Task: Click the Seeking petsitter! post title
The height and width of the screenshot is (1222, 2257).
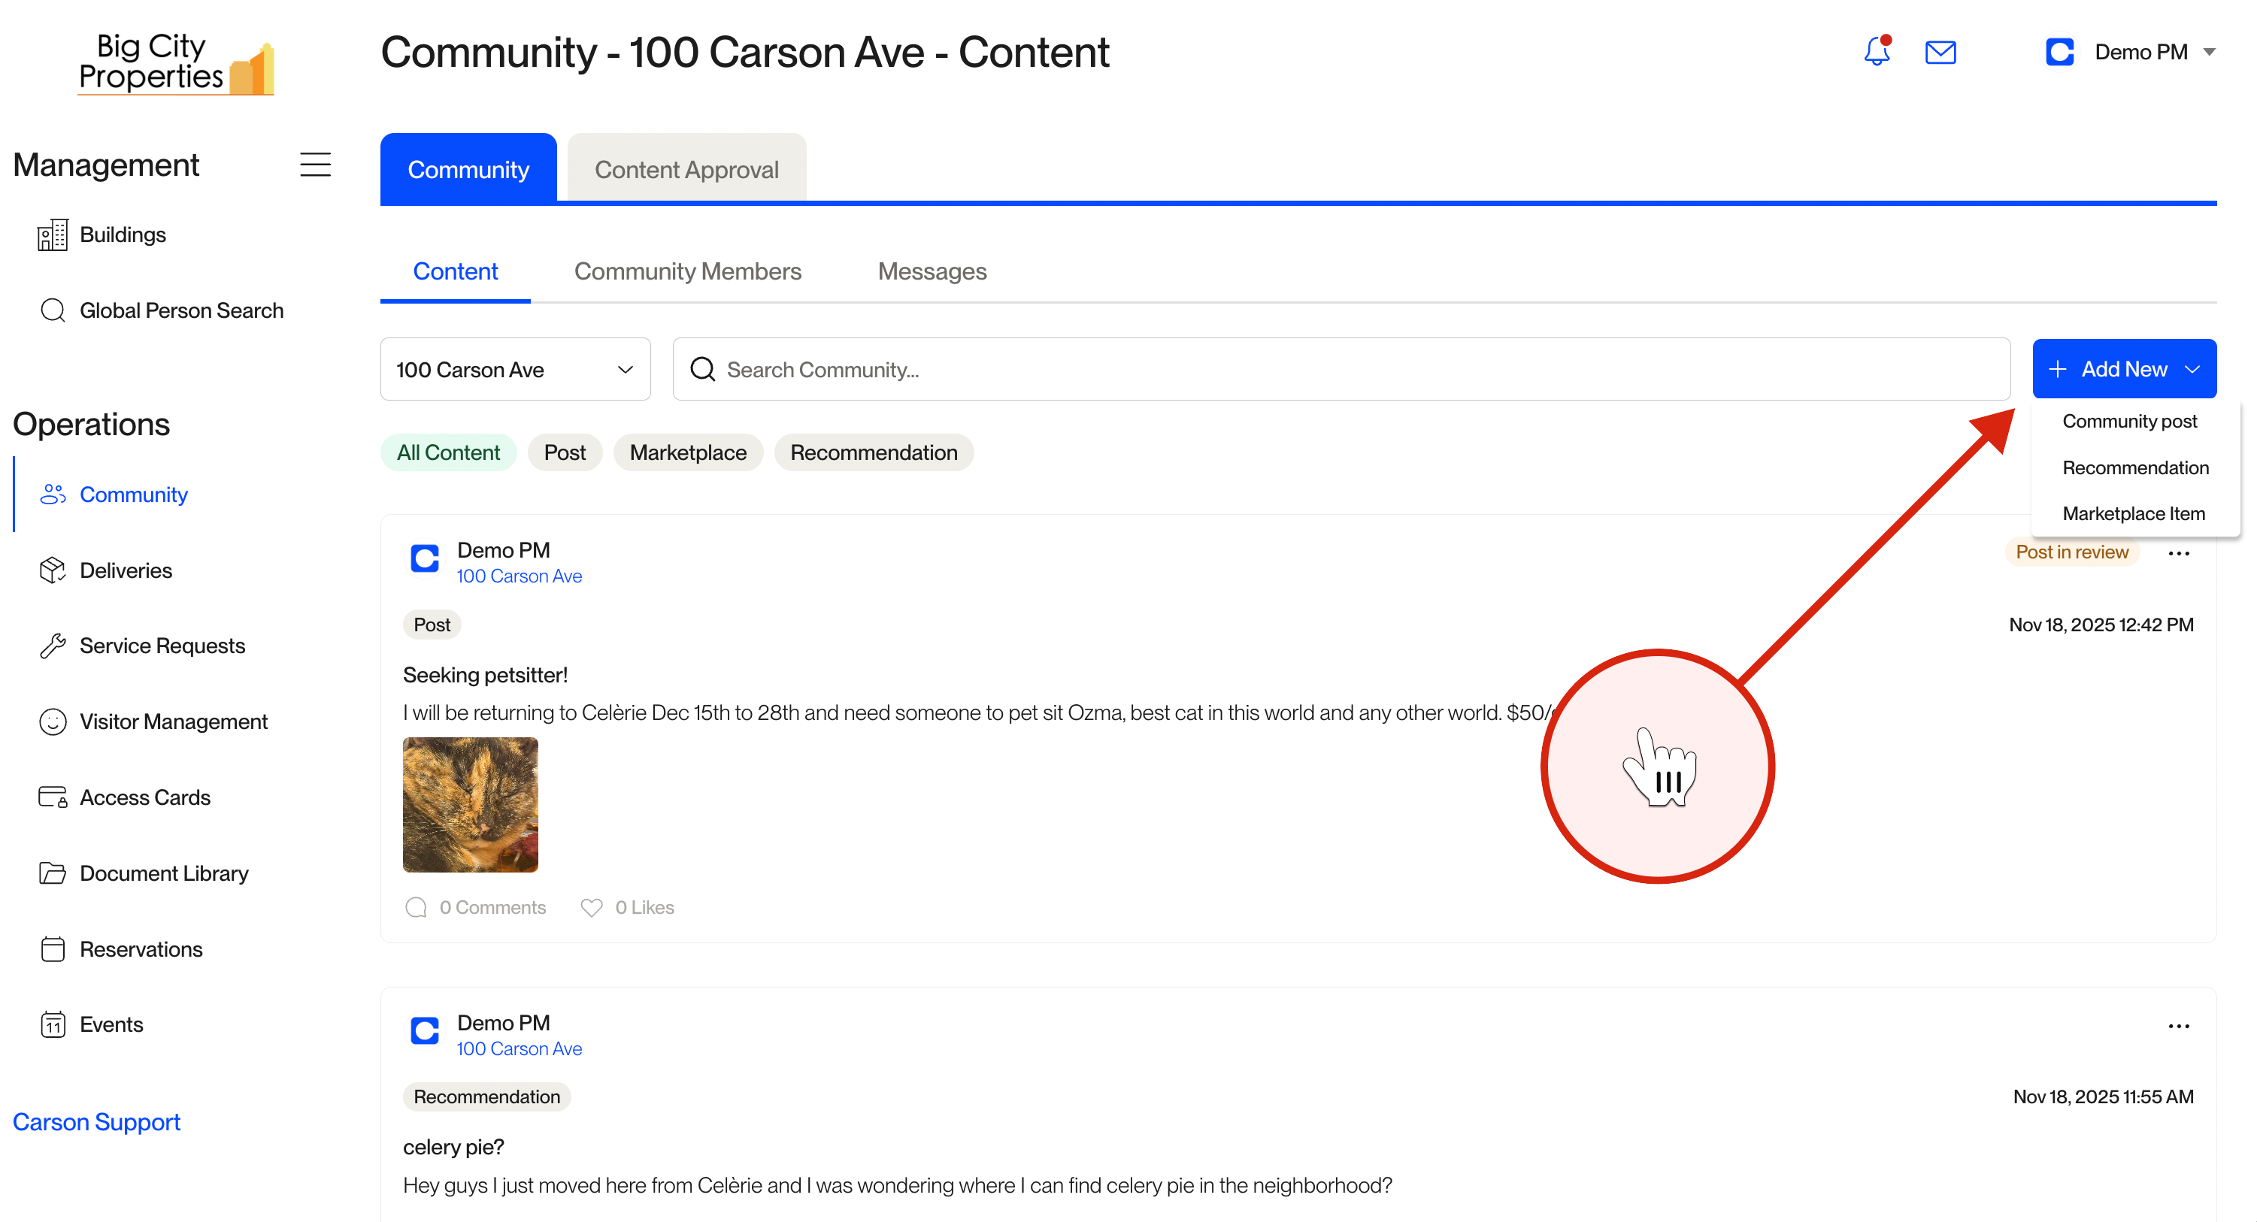Action: point(484,675)
